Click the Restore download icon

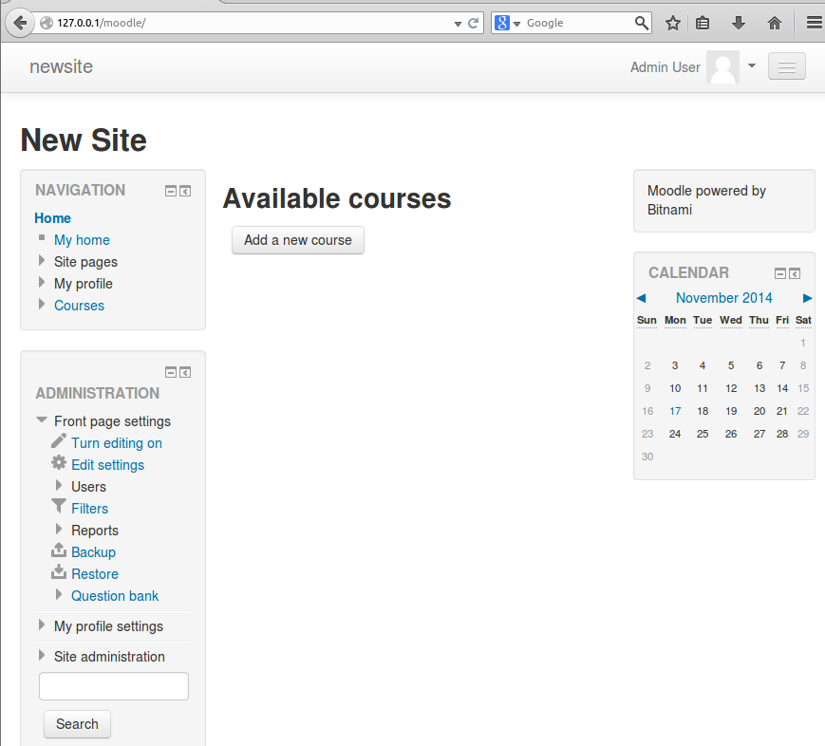click(x=59, y=572)
